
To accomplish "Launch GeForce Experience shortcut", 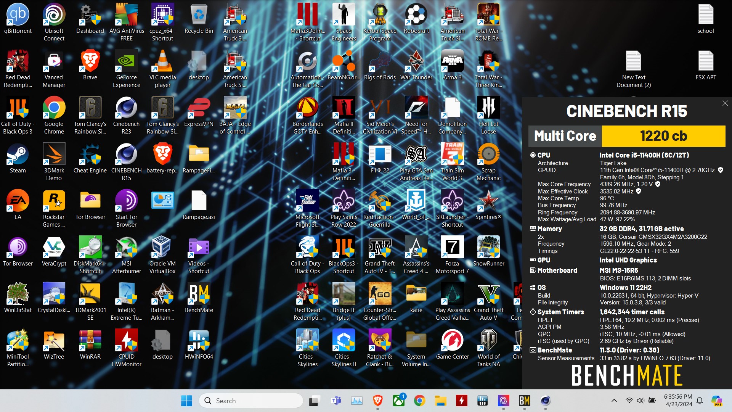I will [x=127, y=69].
